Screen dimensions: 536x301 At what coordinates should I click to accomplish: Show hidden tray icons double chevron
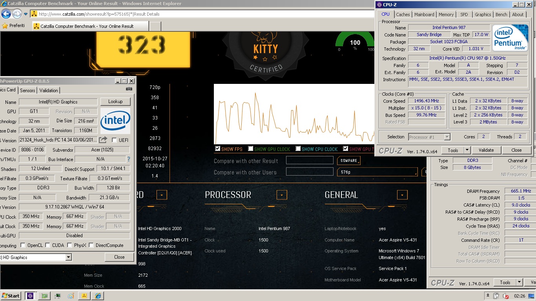click(x=488, y=296)
